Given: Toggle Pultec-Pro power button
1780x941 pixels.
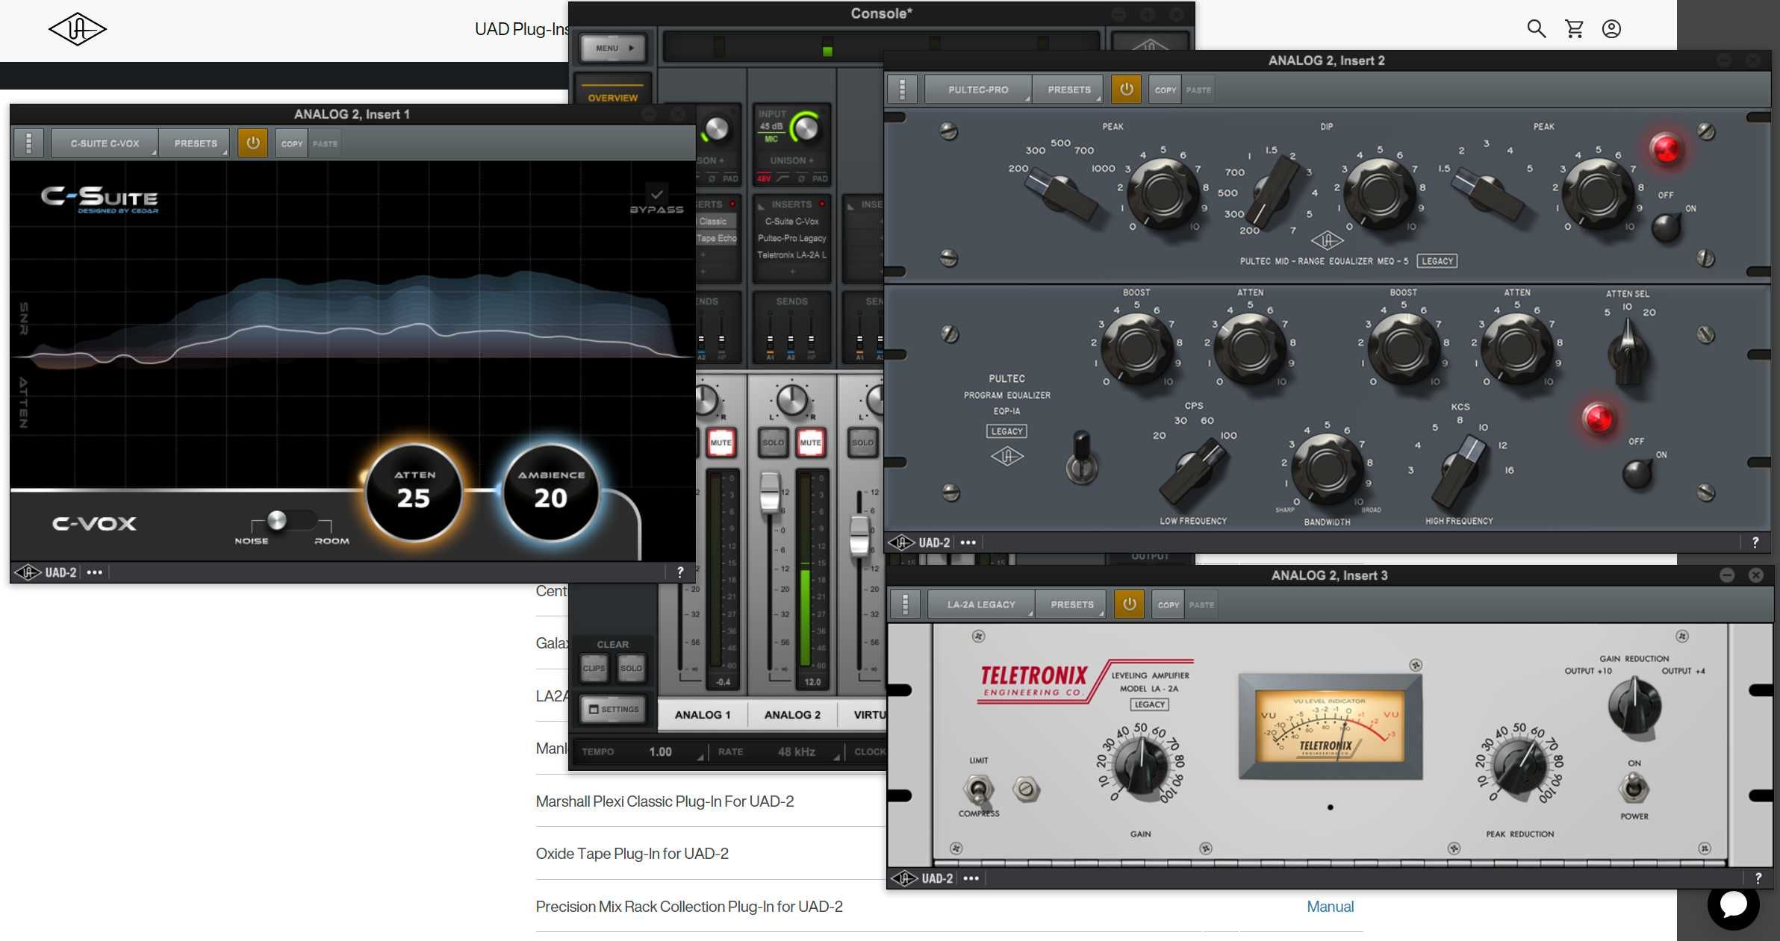Looking at the screenshot, I should click(1126, 89).
